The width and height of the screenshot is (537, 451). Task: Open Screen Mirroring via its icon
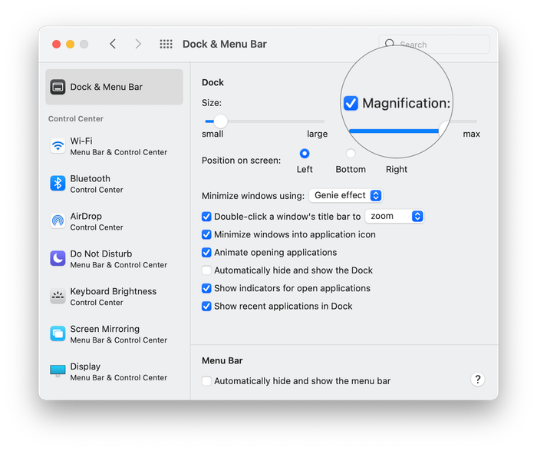(58, 334)
